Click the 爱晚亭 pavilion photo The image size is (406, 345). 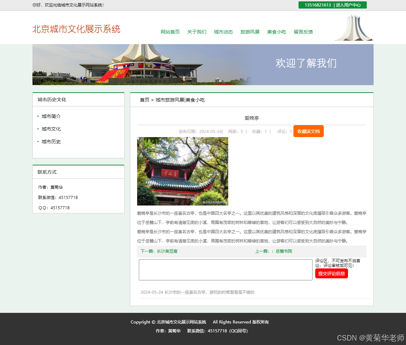(x=183, y=171)
